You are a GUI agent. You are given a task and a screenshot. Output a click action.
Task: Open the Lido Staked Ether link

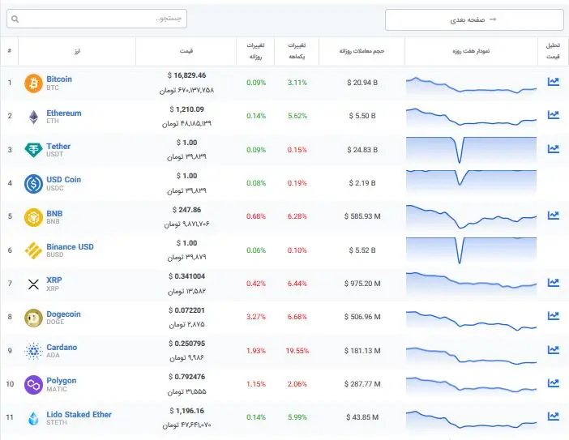coord(79,414)
